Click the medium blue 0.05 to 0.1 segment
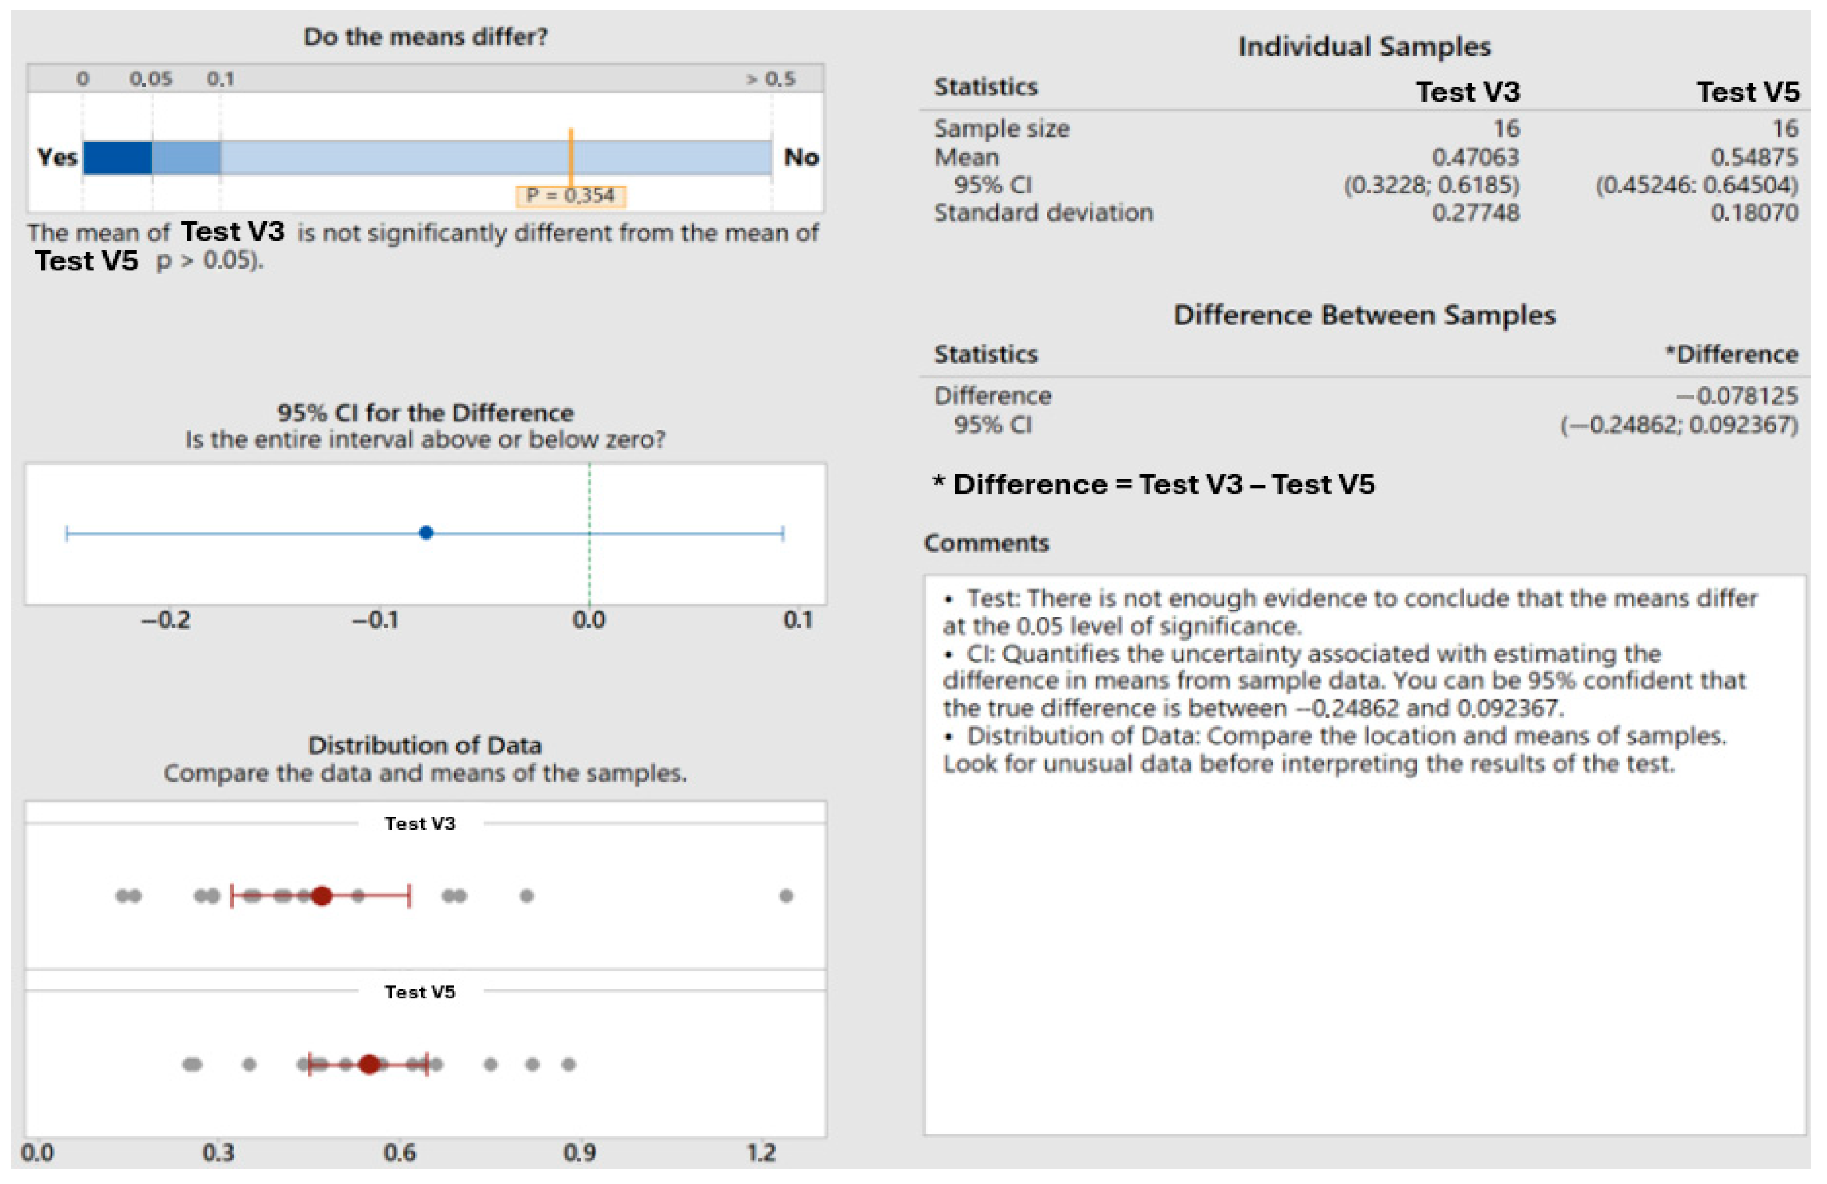The height and width of the screenshot is (1184, 1827). click(x=186, y=157)
